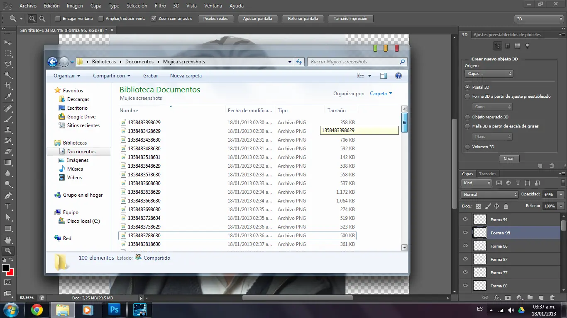Screen dimensions: 567x318
Task: Switch to Ajustes preestablecidos de pinceles tab
Action: 507,35
